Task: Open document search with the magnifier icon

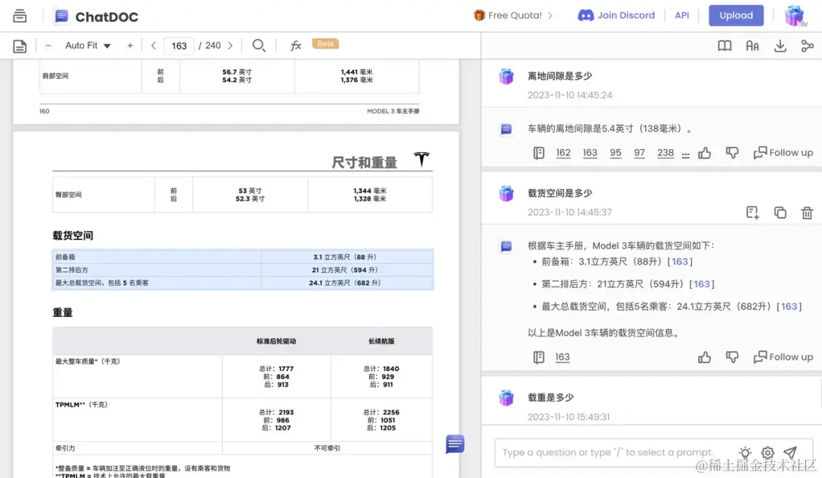Action: point(259,45)
